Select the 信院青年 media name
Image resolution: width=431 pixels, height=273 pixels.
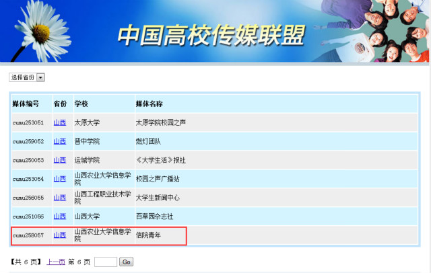pyautogui.click(x=148, y=235)
